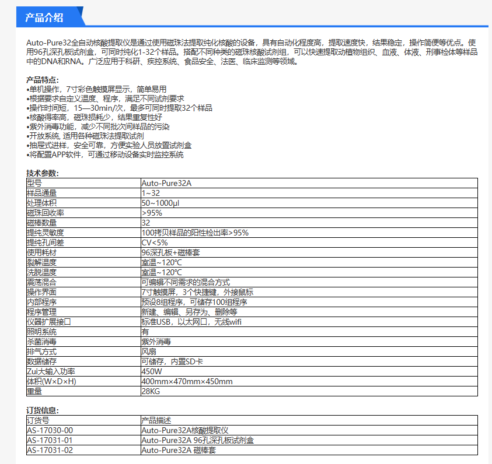The image size is (492, 464).
Task: Click the 仪器扩展接口 label cell
Action: pyautogui.click(x=84, y=322)
